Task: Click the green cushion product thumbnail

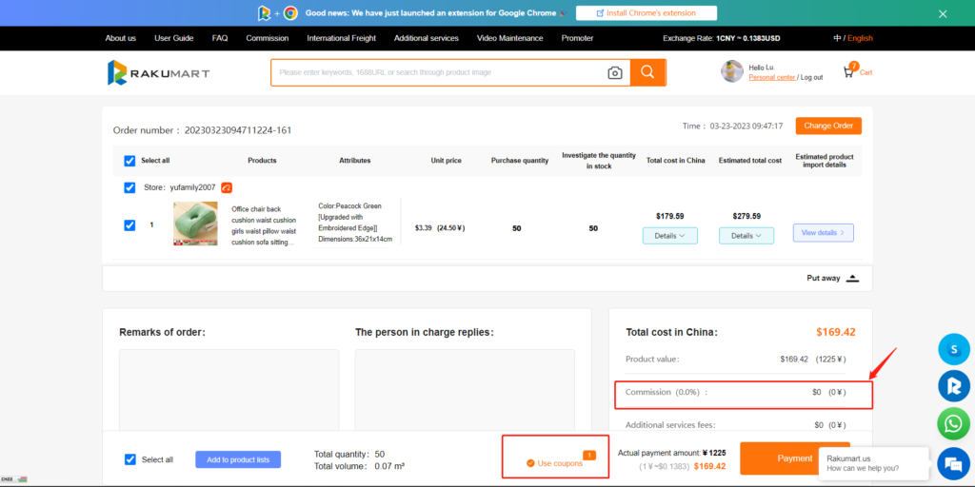Action: pos(195,224)
